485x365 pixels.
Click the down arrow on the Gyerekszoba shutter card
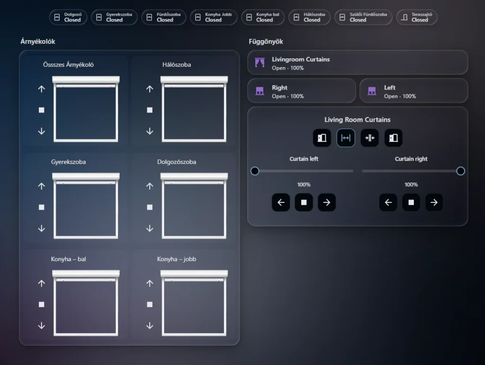point(42,228)
